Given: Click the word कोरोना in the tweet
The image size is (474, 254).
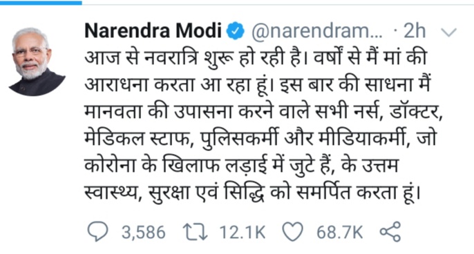Looking at the screenshot, I should pyautogui.click(x=111, y=166).
